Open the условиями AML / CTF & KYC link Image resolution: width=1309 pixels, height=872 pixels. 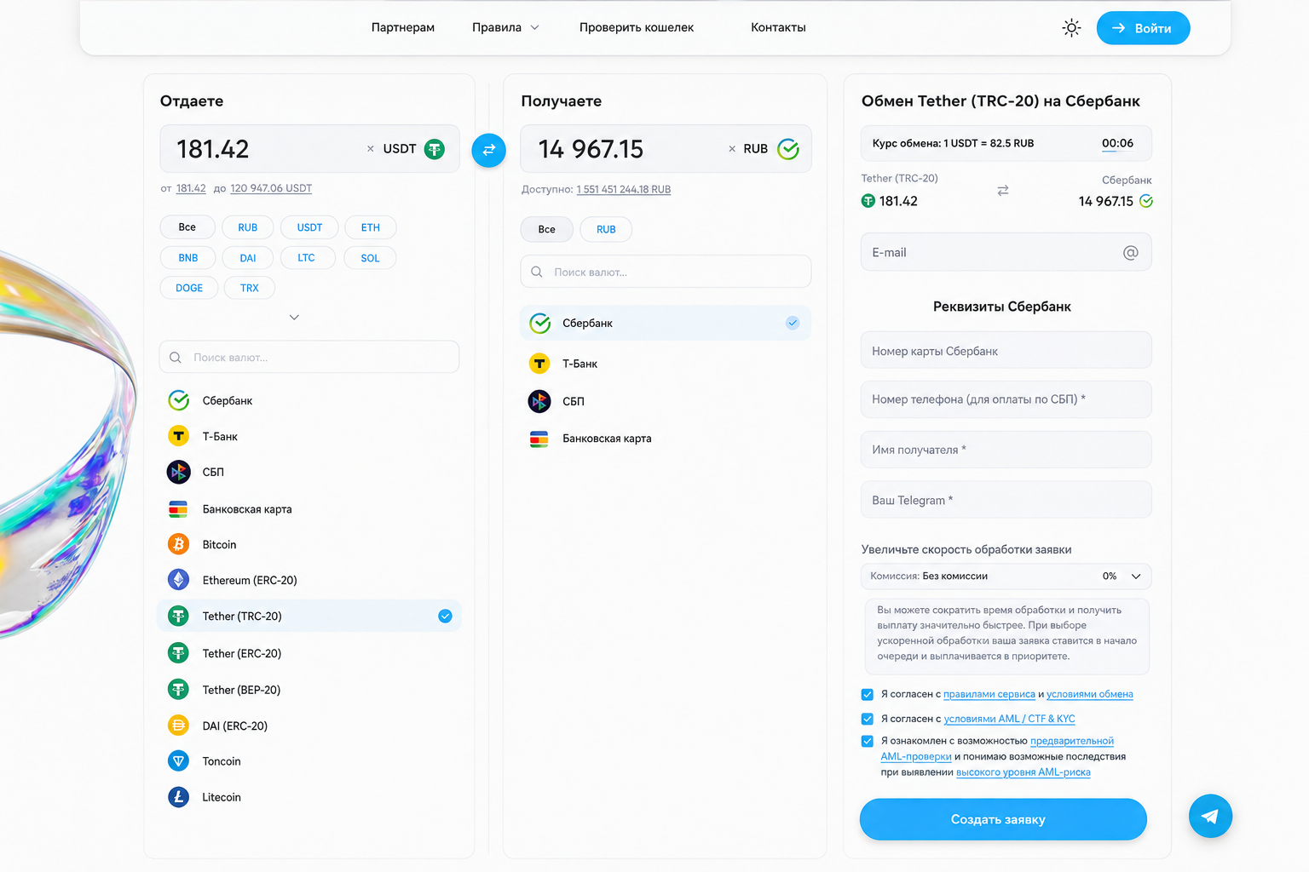tap(1009, 719)
